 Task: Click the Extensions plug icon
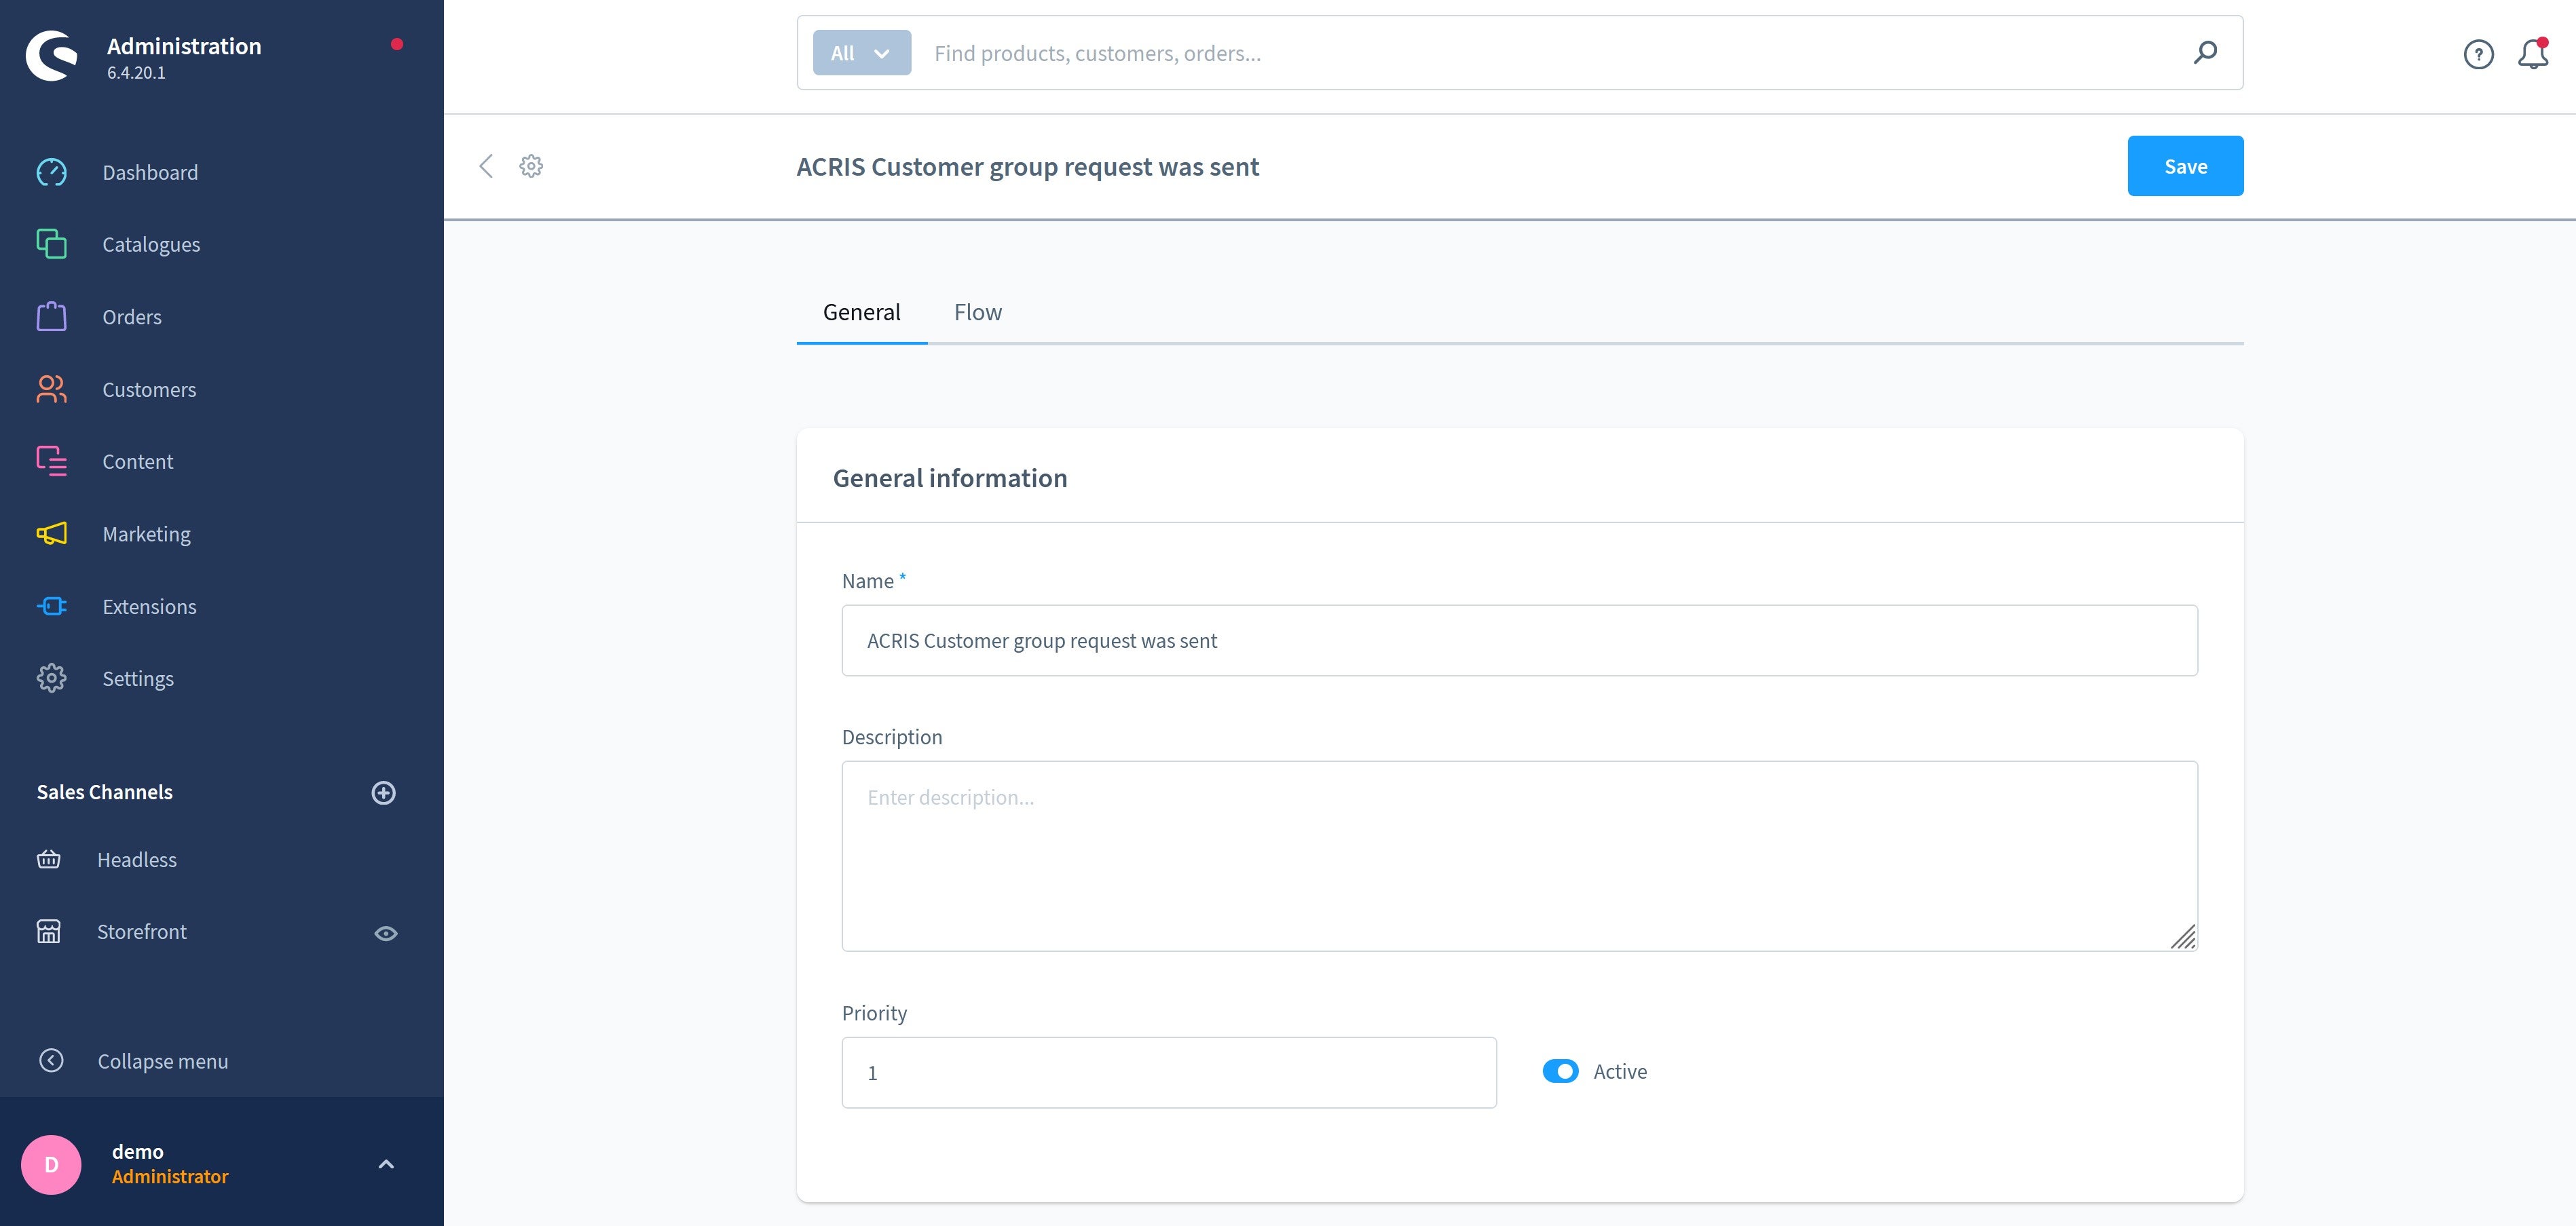(x=51, y=605)
